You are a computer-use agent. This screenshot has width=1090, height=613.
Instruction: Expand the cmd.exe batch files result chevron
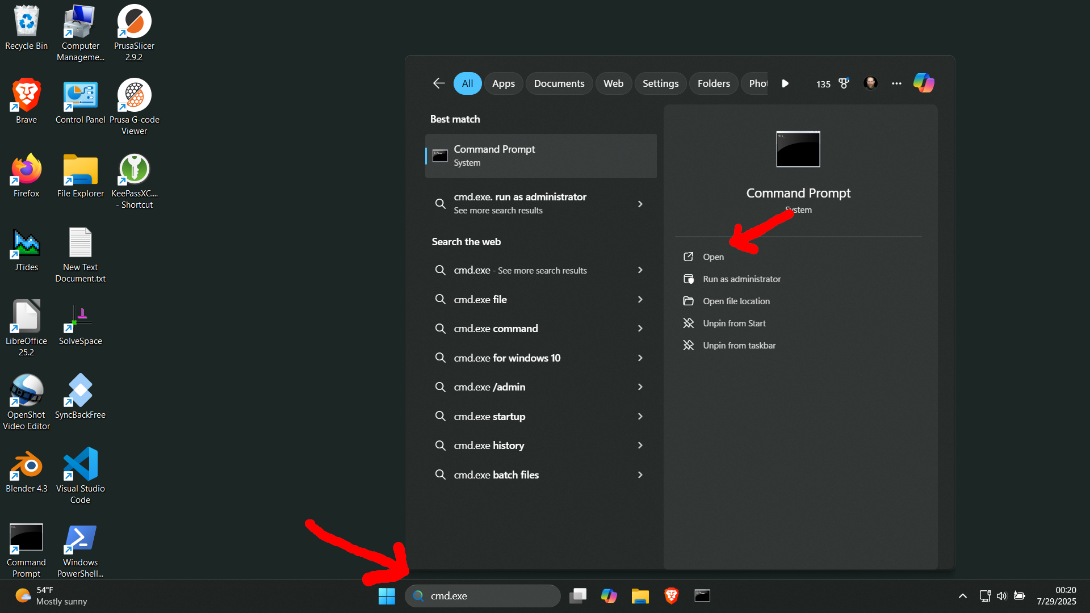pos(640,475)
